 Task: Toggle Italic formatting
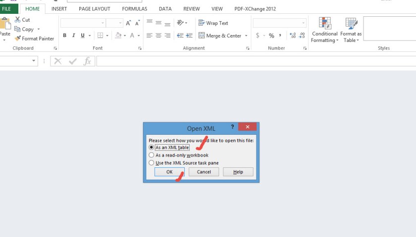point(73,35)
